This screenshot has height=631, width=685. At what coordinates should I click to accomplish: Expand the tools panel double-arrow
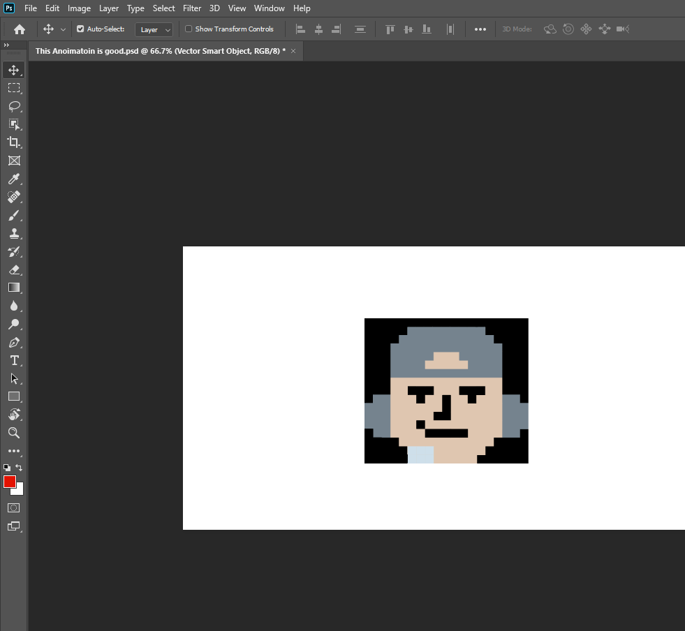point(6,45)
